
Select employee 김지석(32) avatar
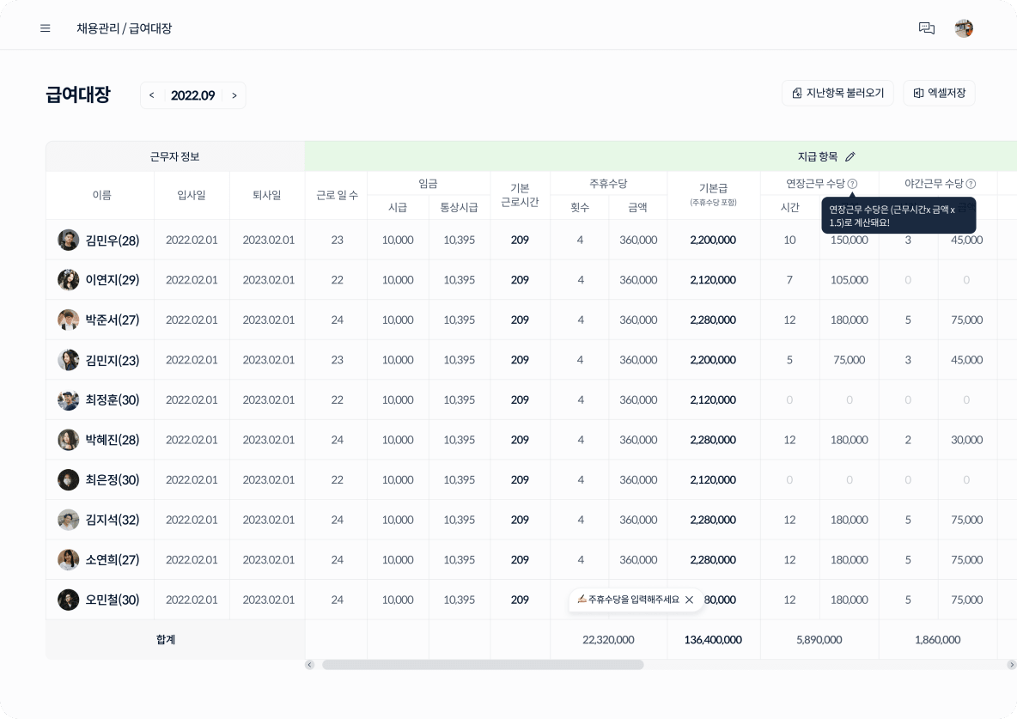coord(68,520)
